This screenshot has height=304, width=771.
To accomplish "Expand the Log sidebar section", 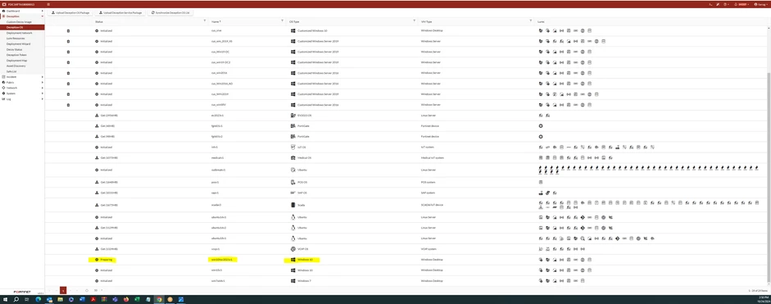I will 22,98.
